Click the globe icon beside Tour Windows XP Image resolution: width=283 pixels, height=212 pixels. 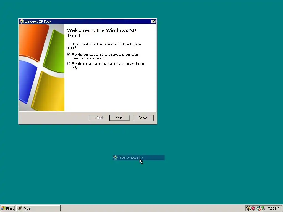click(x=116, y=158)
